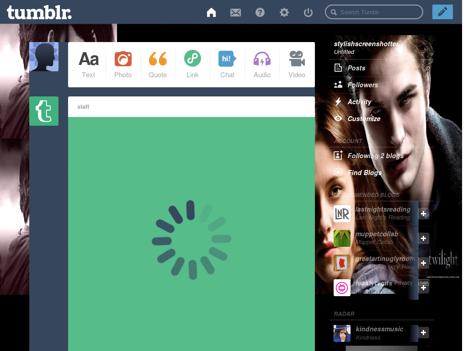Click the green staff Tumblr avatar
The height and width of the screenshot is (351, 468).
44,111
